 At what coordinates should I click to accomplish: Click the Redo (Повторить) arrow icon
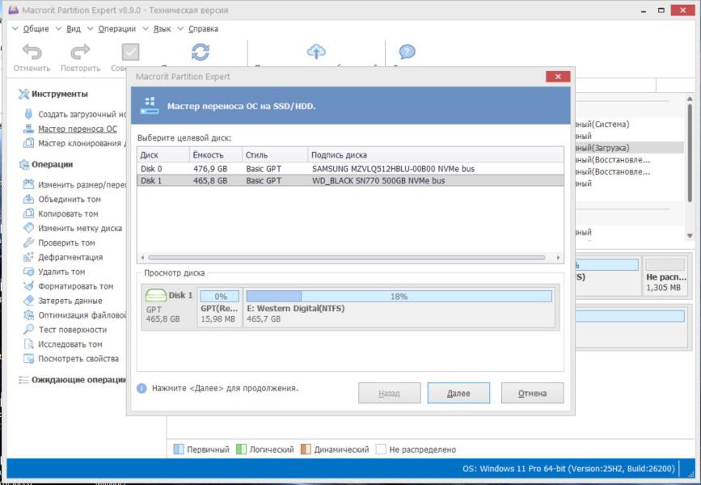[80, 53]
